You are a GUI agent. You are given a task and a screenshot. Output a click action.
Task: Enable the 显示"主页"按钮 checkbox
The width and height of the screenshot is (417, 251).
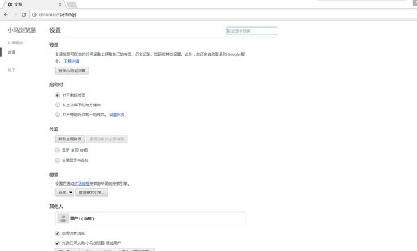(57, 150)
